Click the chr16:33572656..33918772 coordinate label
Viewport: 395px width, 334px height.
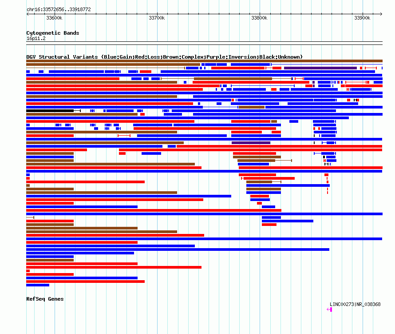tap(59, 9)
